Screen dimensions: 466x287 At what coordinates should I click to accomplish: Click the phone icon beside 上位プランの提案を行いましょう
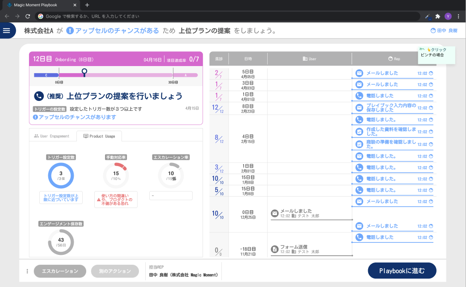(x=38, y=96)
